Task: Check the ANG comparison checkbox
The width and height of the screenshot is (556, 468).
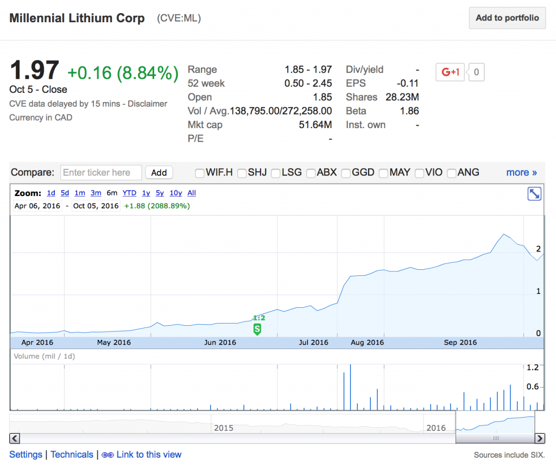Action: click(x=452, y=173)
